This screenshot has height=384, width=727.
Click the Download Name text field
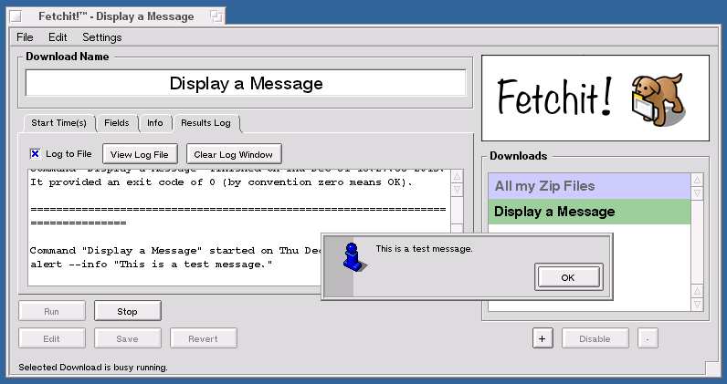point(246,83)
